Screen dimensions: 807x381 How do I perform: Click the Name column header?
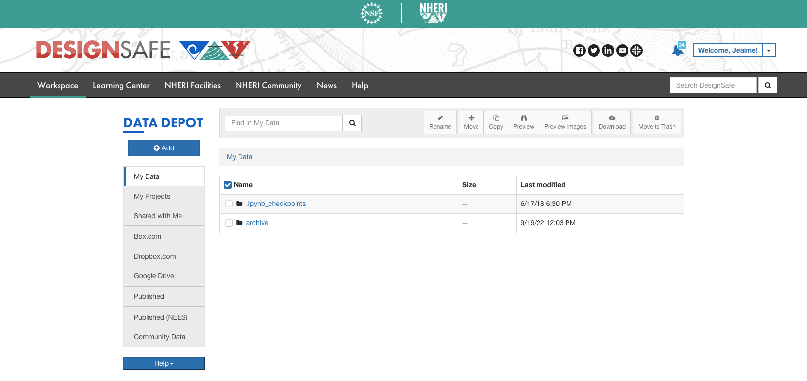[243, 185]
